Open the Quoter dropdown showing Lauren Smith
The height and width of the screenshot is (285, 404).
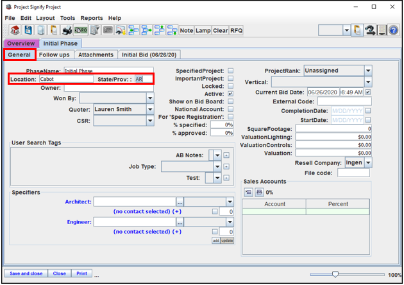150,109
